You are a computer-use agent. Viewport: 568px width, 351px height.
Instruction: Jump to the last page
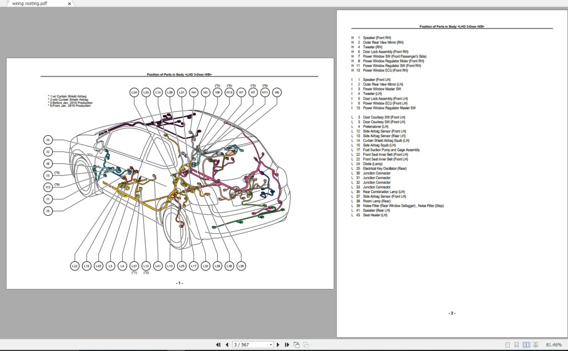point(287,345)
